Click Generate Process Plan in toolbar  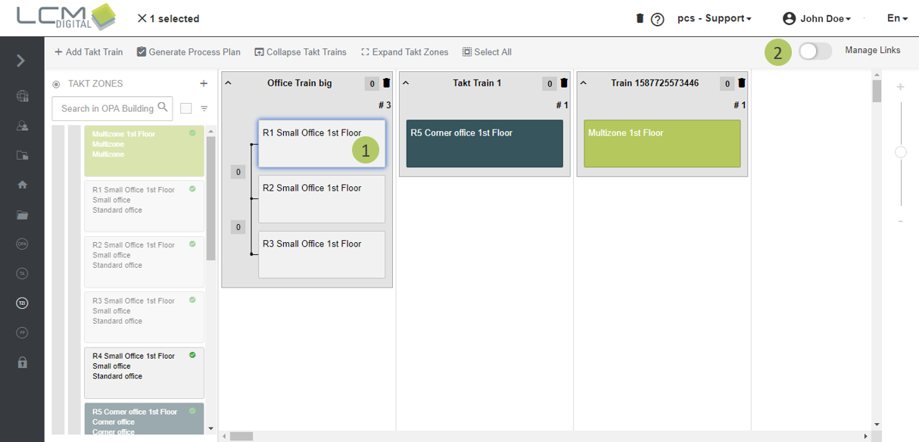tap(188, 52)
